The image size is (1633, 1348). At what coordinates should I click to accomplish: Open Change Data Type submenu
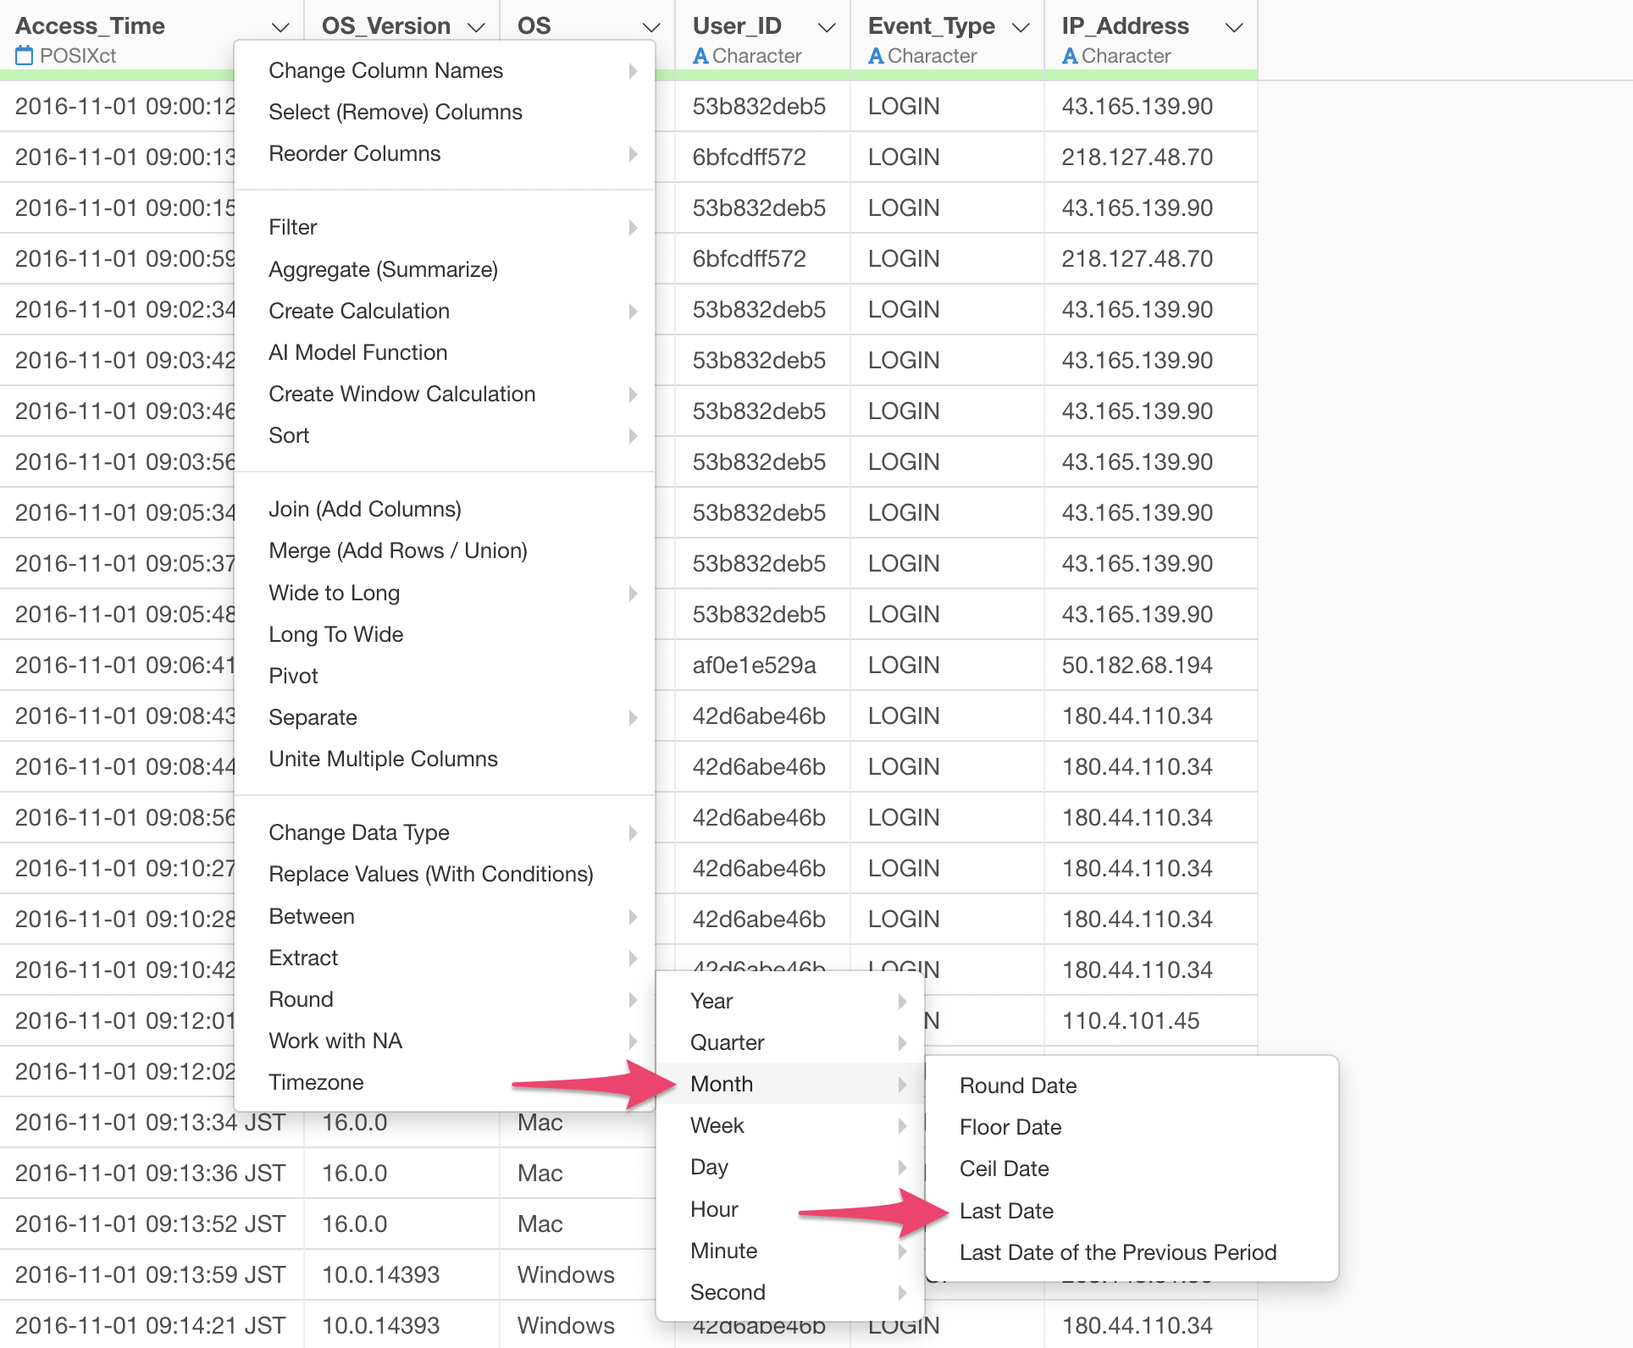[359, 832]
